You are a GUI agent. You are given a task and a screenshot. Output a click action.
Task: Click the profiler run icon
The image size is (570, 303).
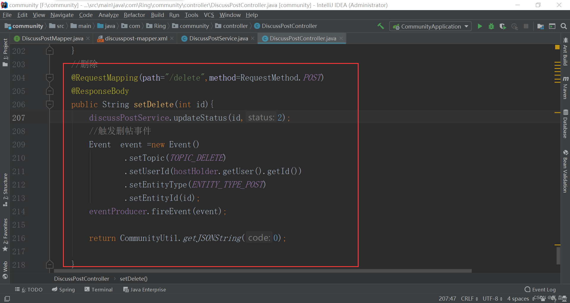514,26
